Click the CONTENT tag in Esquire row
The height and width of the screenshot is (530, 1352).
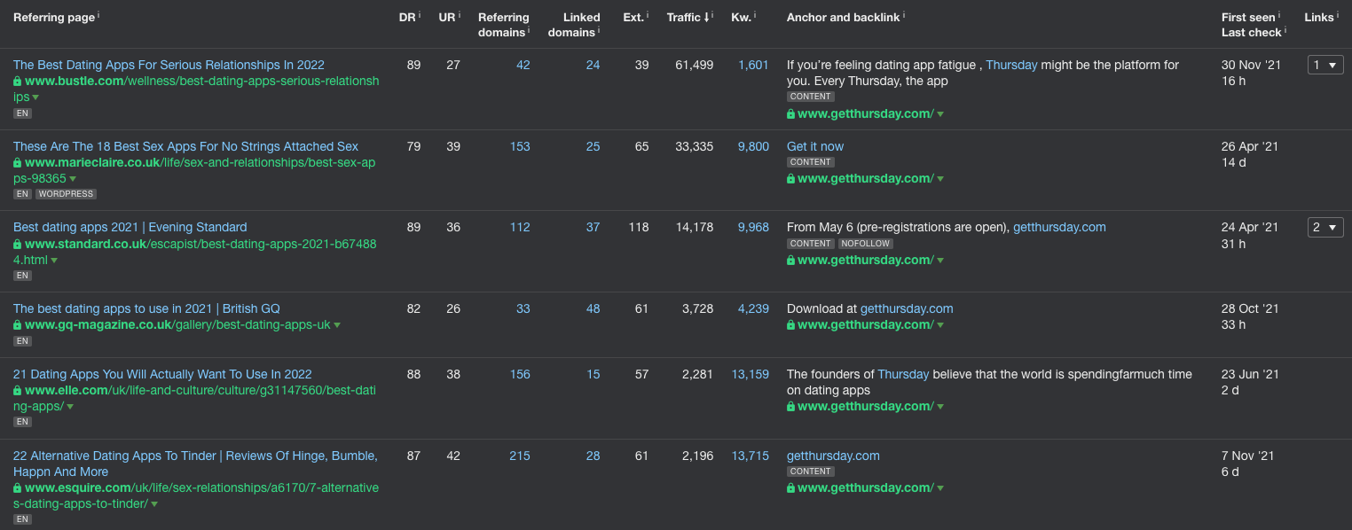[810, 472]
